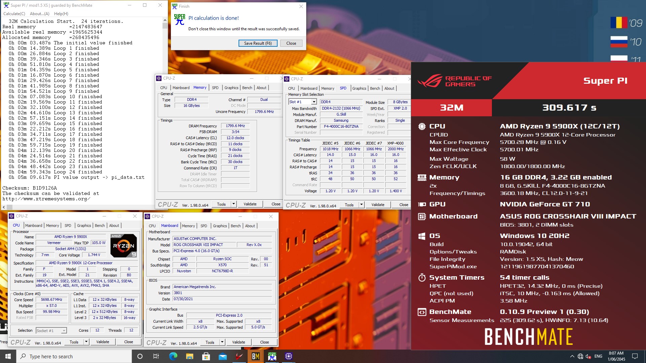The image size is (646, 363).
Task: Open Microsoft Store taskbar icon
Action: click(x=206, y=356)
